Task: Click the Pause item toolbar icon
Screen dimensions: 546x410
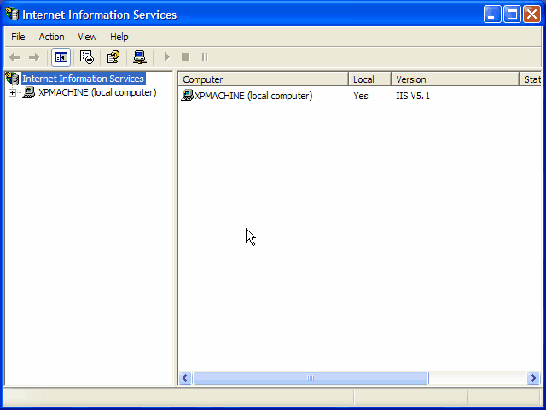Action: (x=205, y=57)
